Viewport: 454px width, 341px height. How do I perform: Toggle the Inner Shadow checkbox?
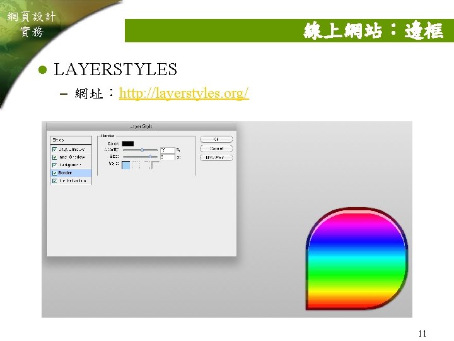click(54, 157)
